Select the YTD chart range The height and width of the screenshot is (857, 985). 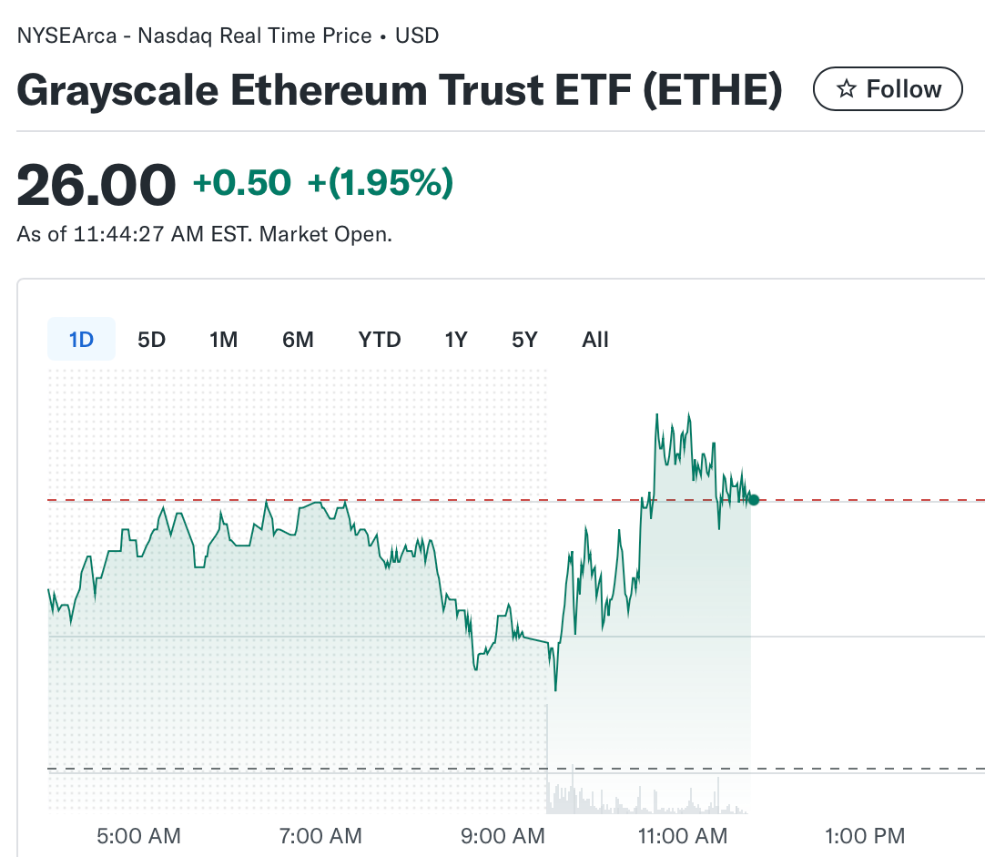coord(379,339)
